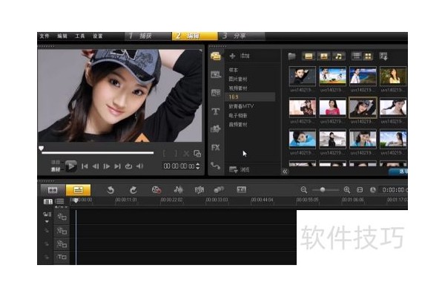The width and height of the screenshot is (445, 297).
Task: Switch to storyboard view
Action: click(x=53, y=190)
